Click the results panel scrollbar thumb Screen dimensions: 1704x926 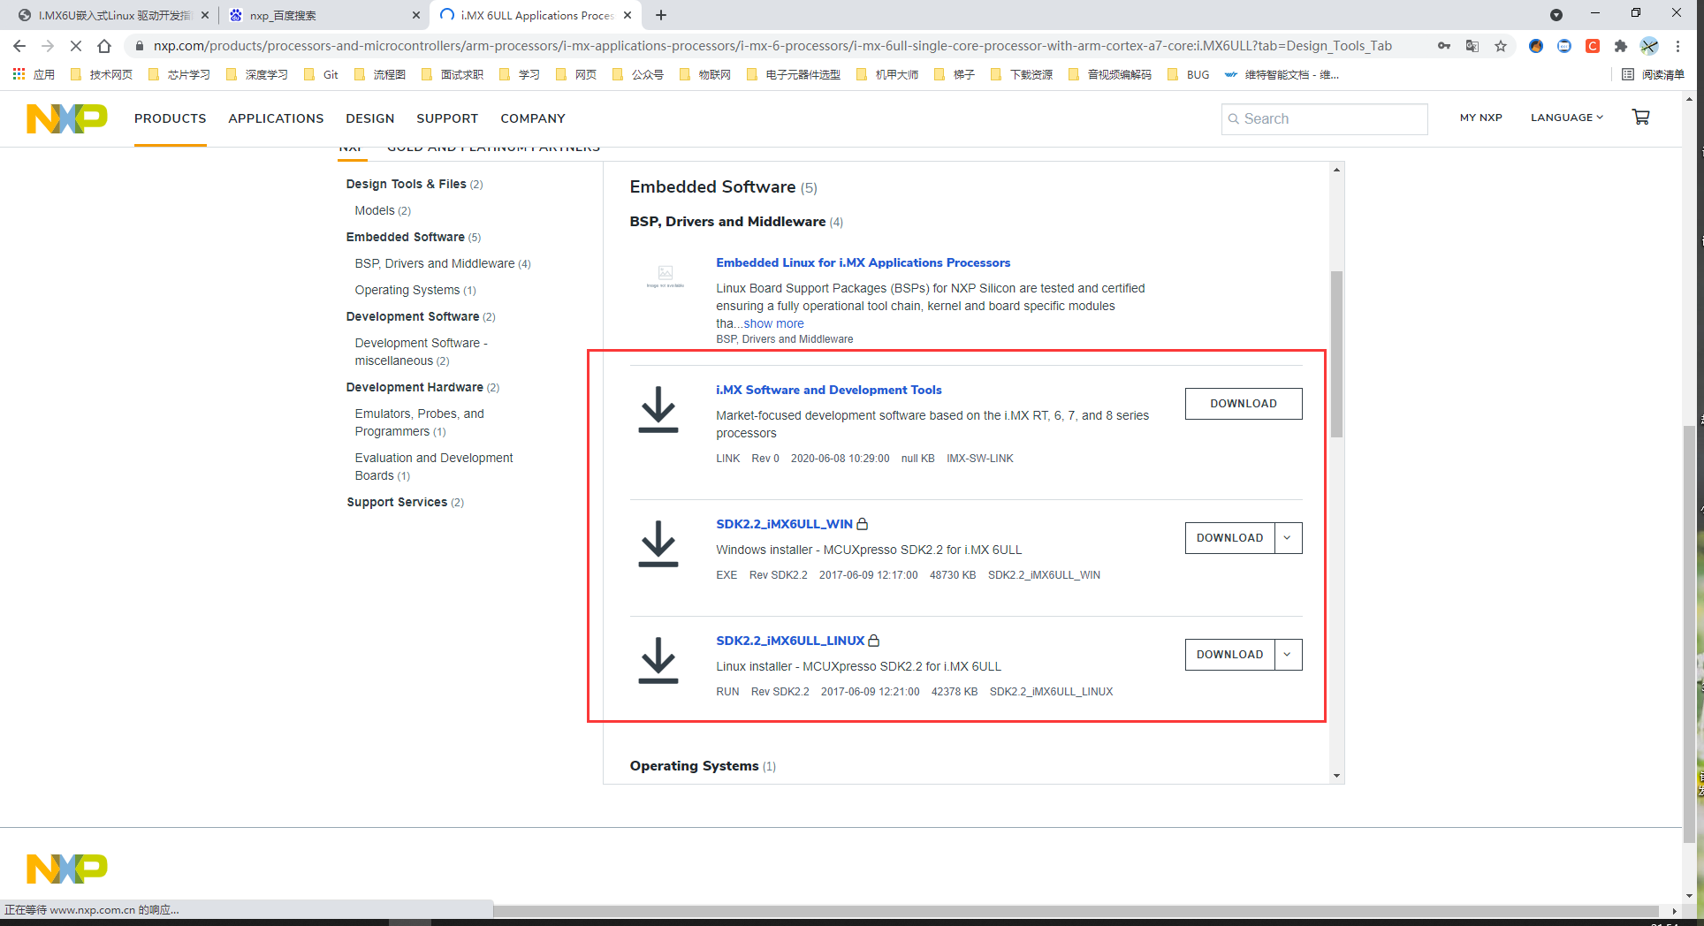[1336, 353]
